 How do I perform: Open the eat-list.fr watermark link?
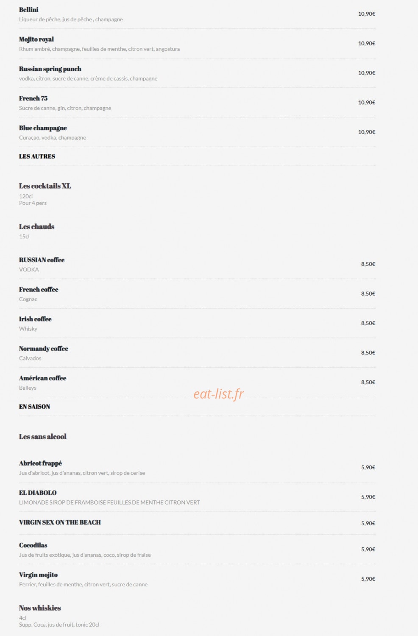point(219,394)
